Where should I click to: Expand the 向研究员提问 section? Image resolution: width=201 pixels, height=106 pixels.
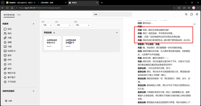pyautogui.click(x=33, y=91)
